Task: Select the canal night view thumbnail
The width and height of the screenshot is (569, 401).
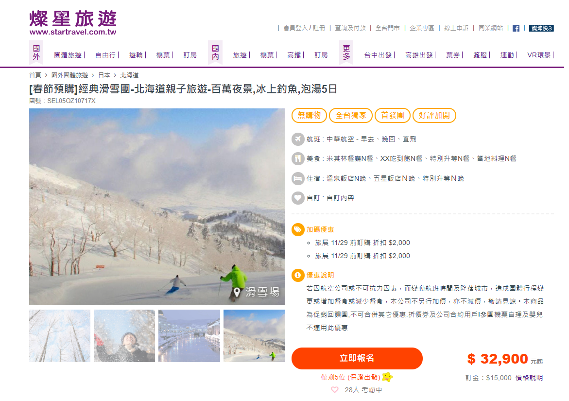Action: 189,336
